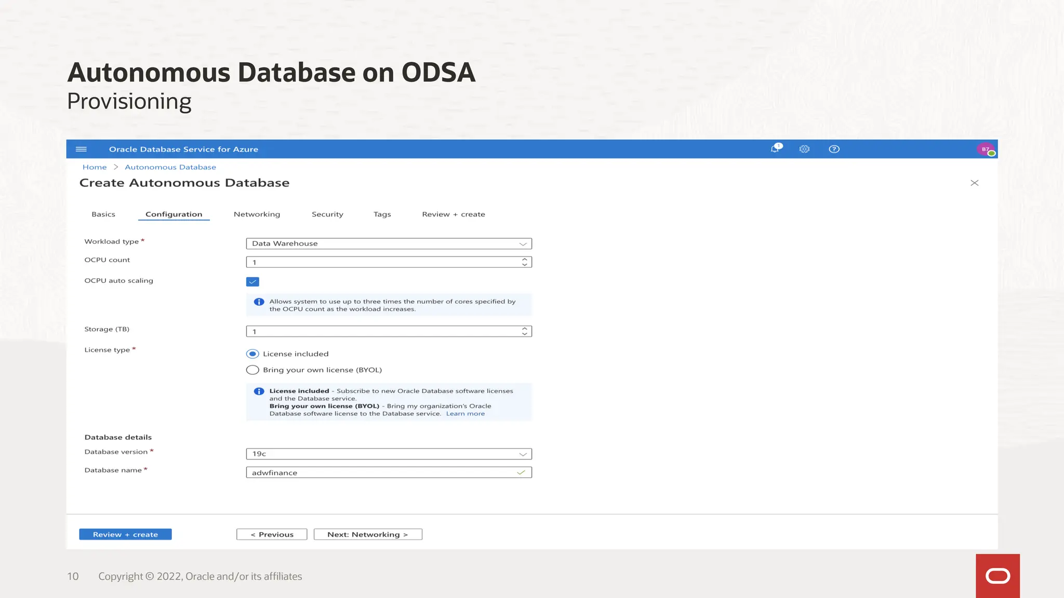The width and height of the screenshot is (1064, 598).
Task: Click the Create Autonomous Database heading
Action: pyautogui.click(x=184, y=183)
